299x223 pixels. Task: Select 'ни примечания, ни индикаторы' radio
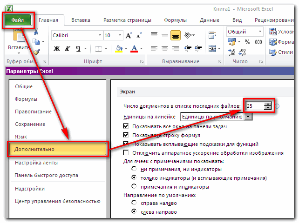click(x=134, y=169)
